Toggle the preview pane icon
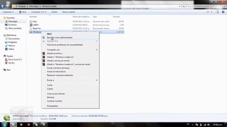The image size is (227, 127). click(x=217, y=12)
